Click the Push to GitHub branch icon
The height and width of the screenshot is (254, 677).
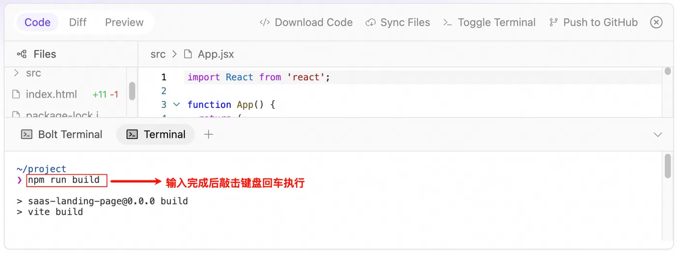click(x=554, y=22)
